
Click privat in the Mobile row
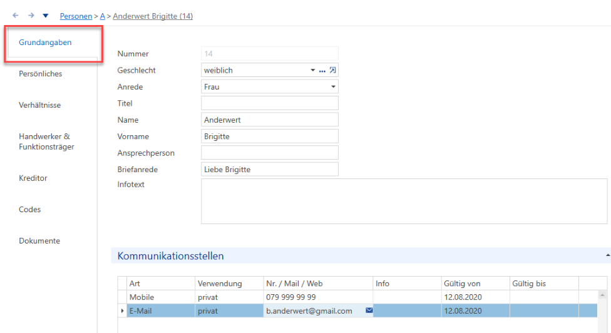click(229, 297)
